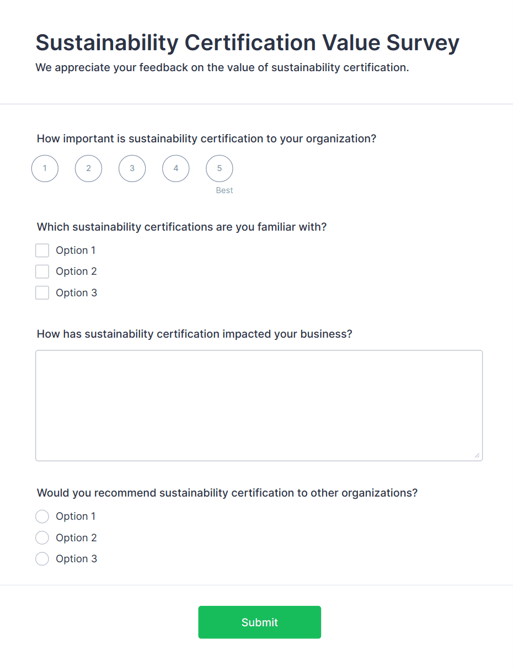Tick the Option 2 certifications checkbox
This screenshot has width=513, height=666.
[42, 271]
